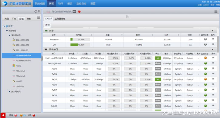Click the monitor status icon for I/O
The width and height of the screenshot is (220, 118).
pyautogui.click(x=205, y=44)
